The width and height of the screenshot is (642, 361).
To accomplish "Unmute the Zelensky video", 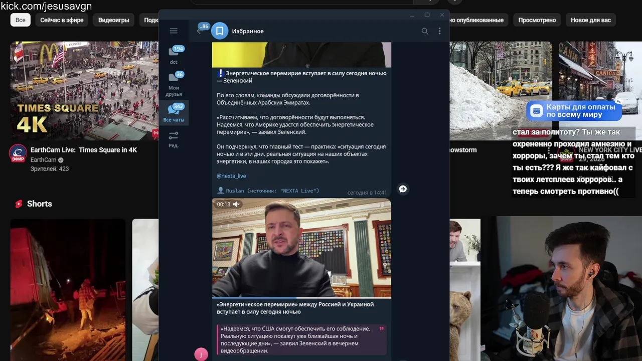I will click(236, 204).
